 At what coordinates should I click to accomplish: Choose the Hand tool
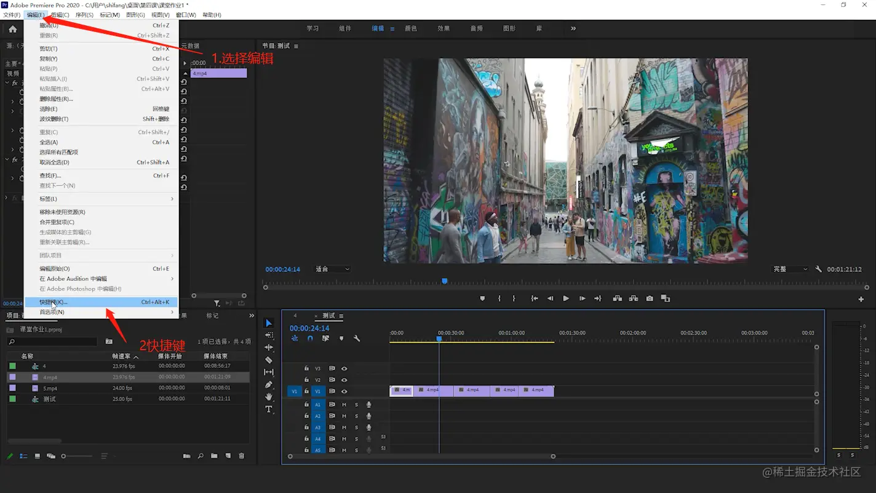click(x=269, y=397)
